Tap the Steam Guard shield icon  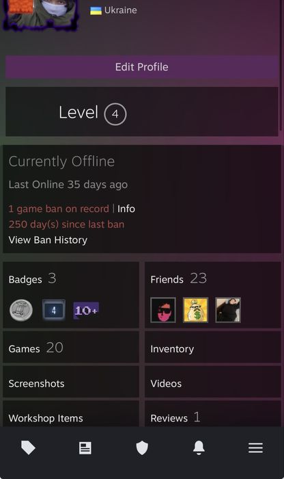(142, 448)
